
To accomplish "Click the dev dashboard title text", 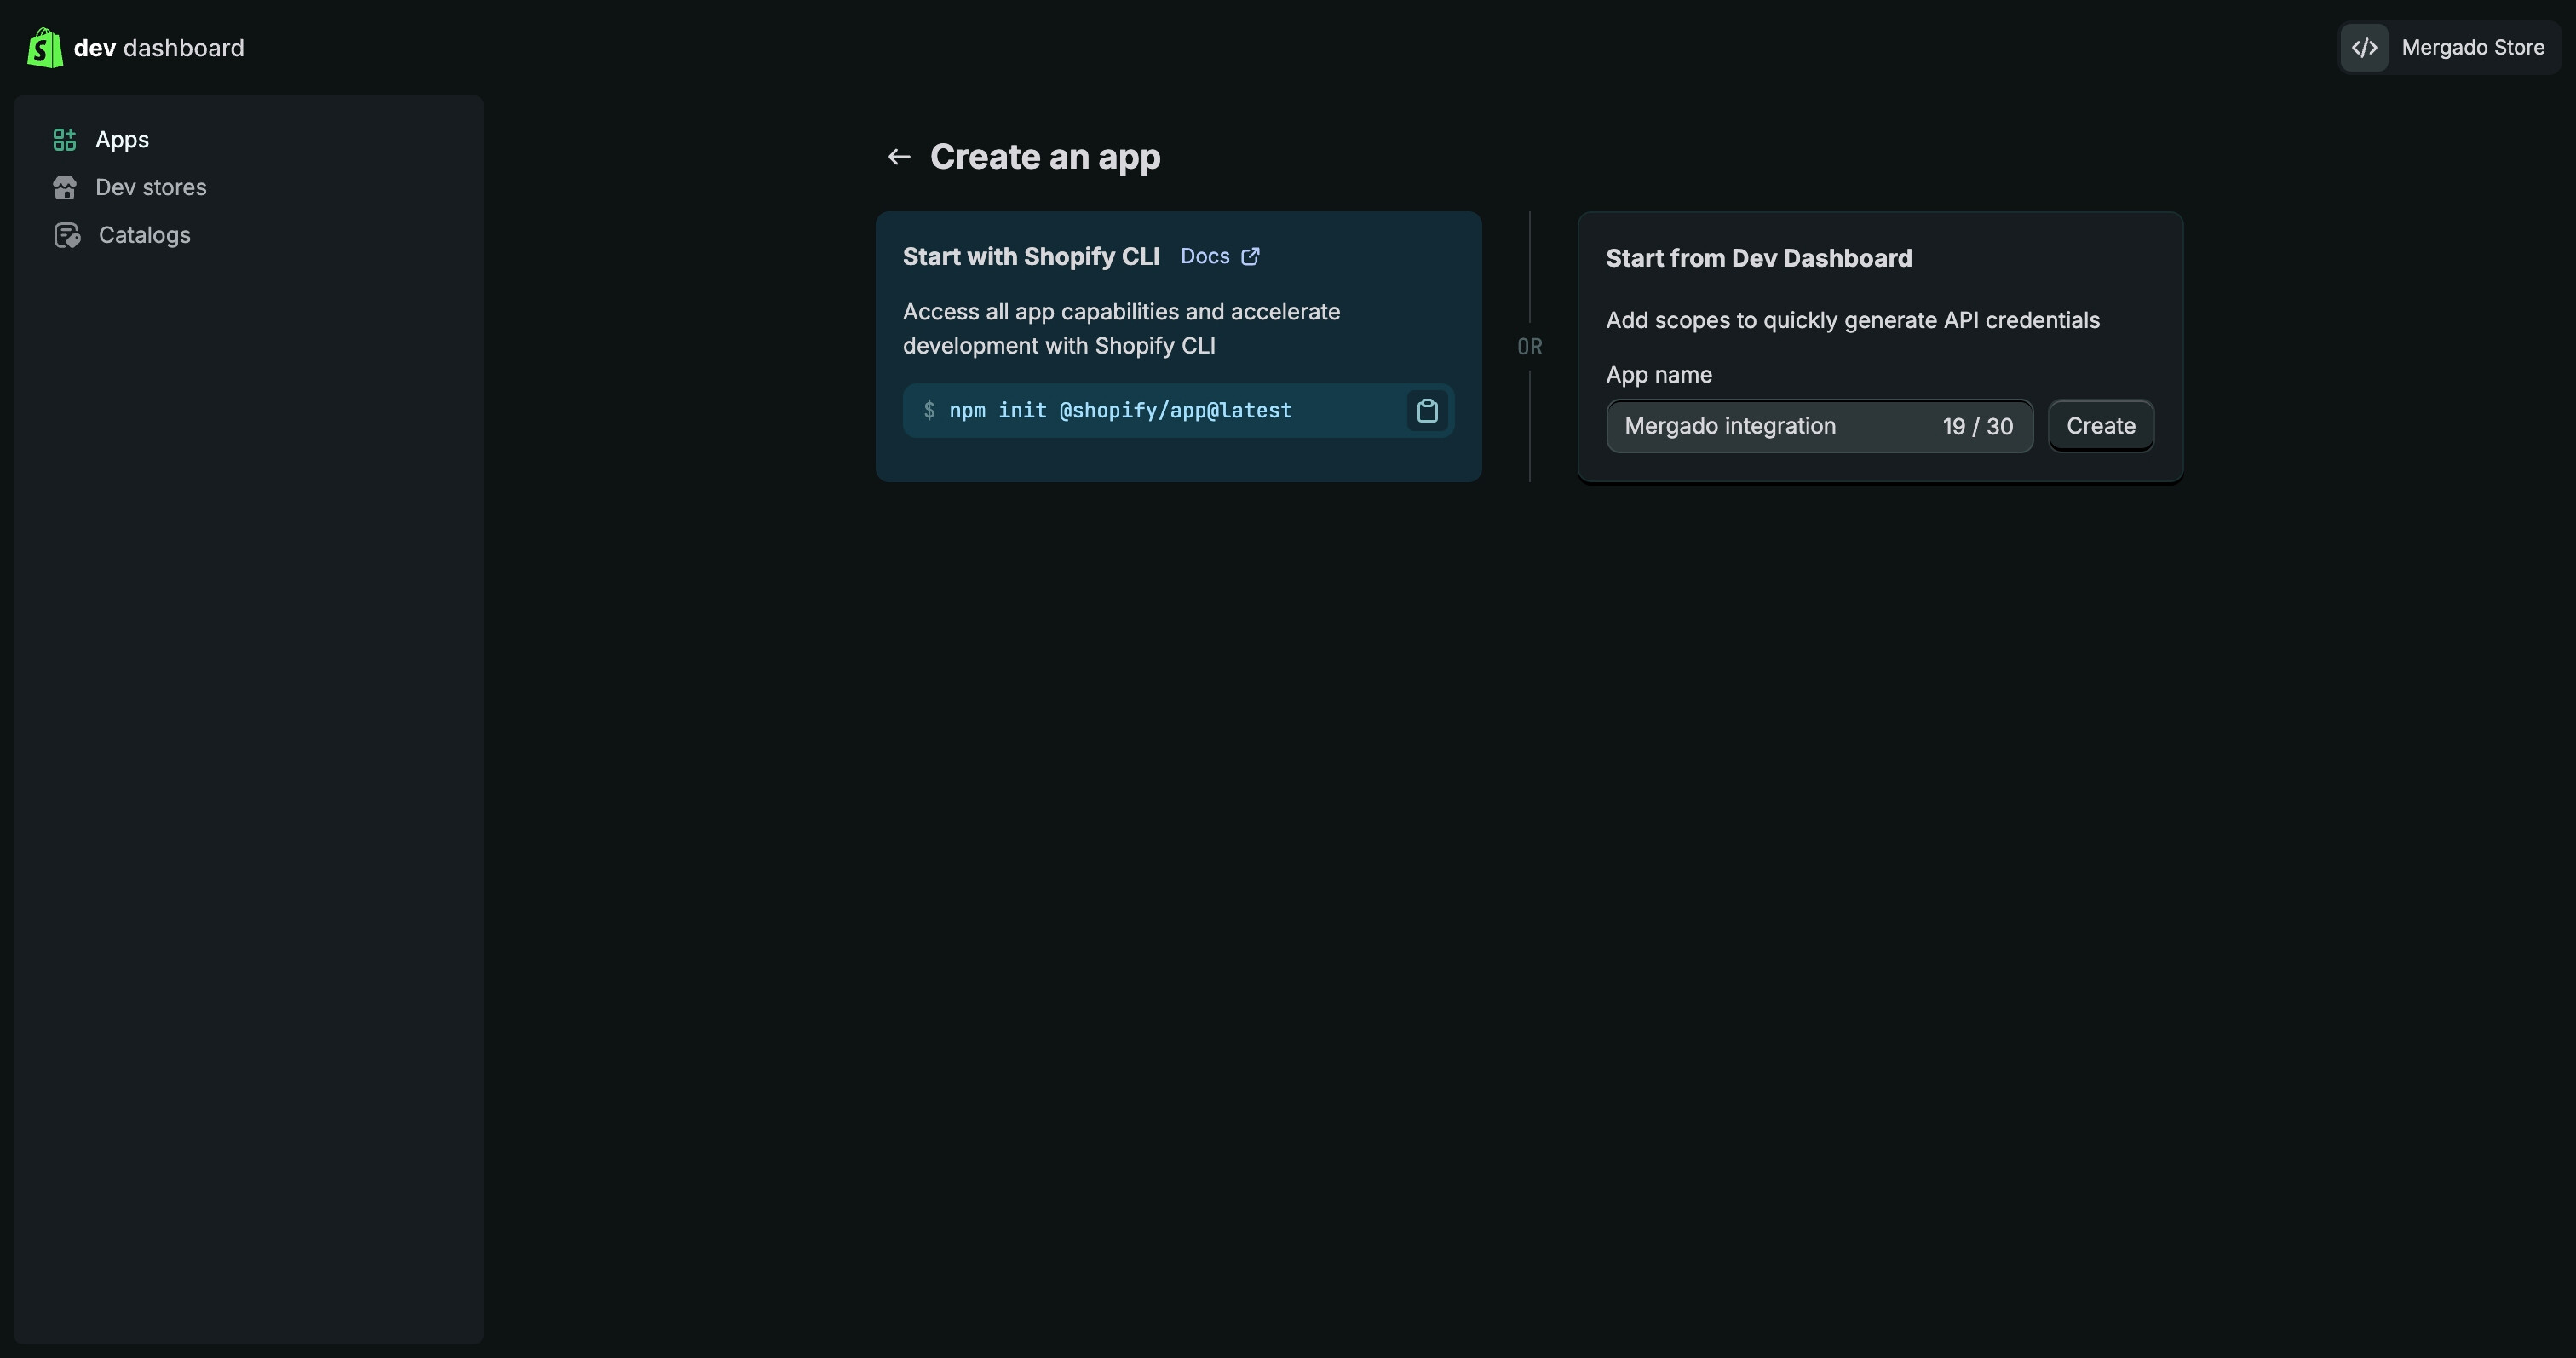I will tap(159, 48).
